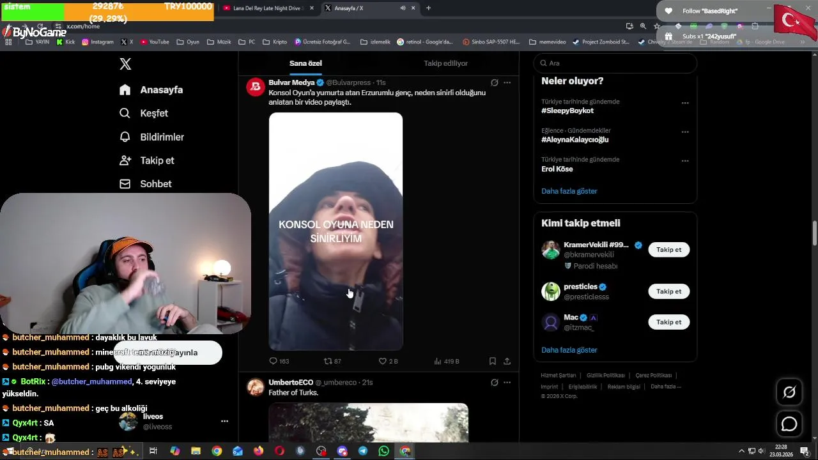This screenshot has width=818, height=460.
Task: Open Erol Köse trending topic
Action: [x=557, y=169]
